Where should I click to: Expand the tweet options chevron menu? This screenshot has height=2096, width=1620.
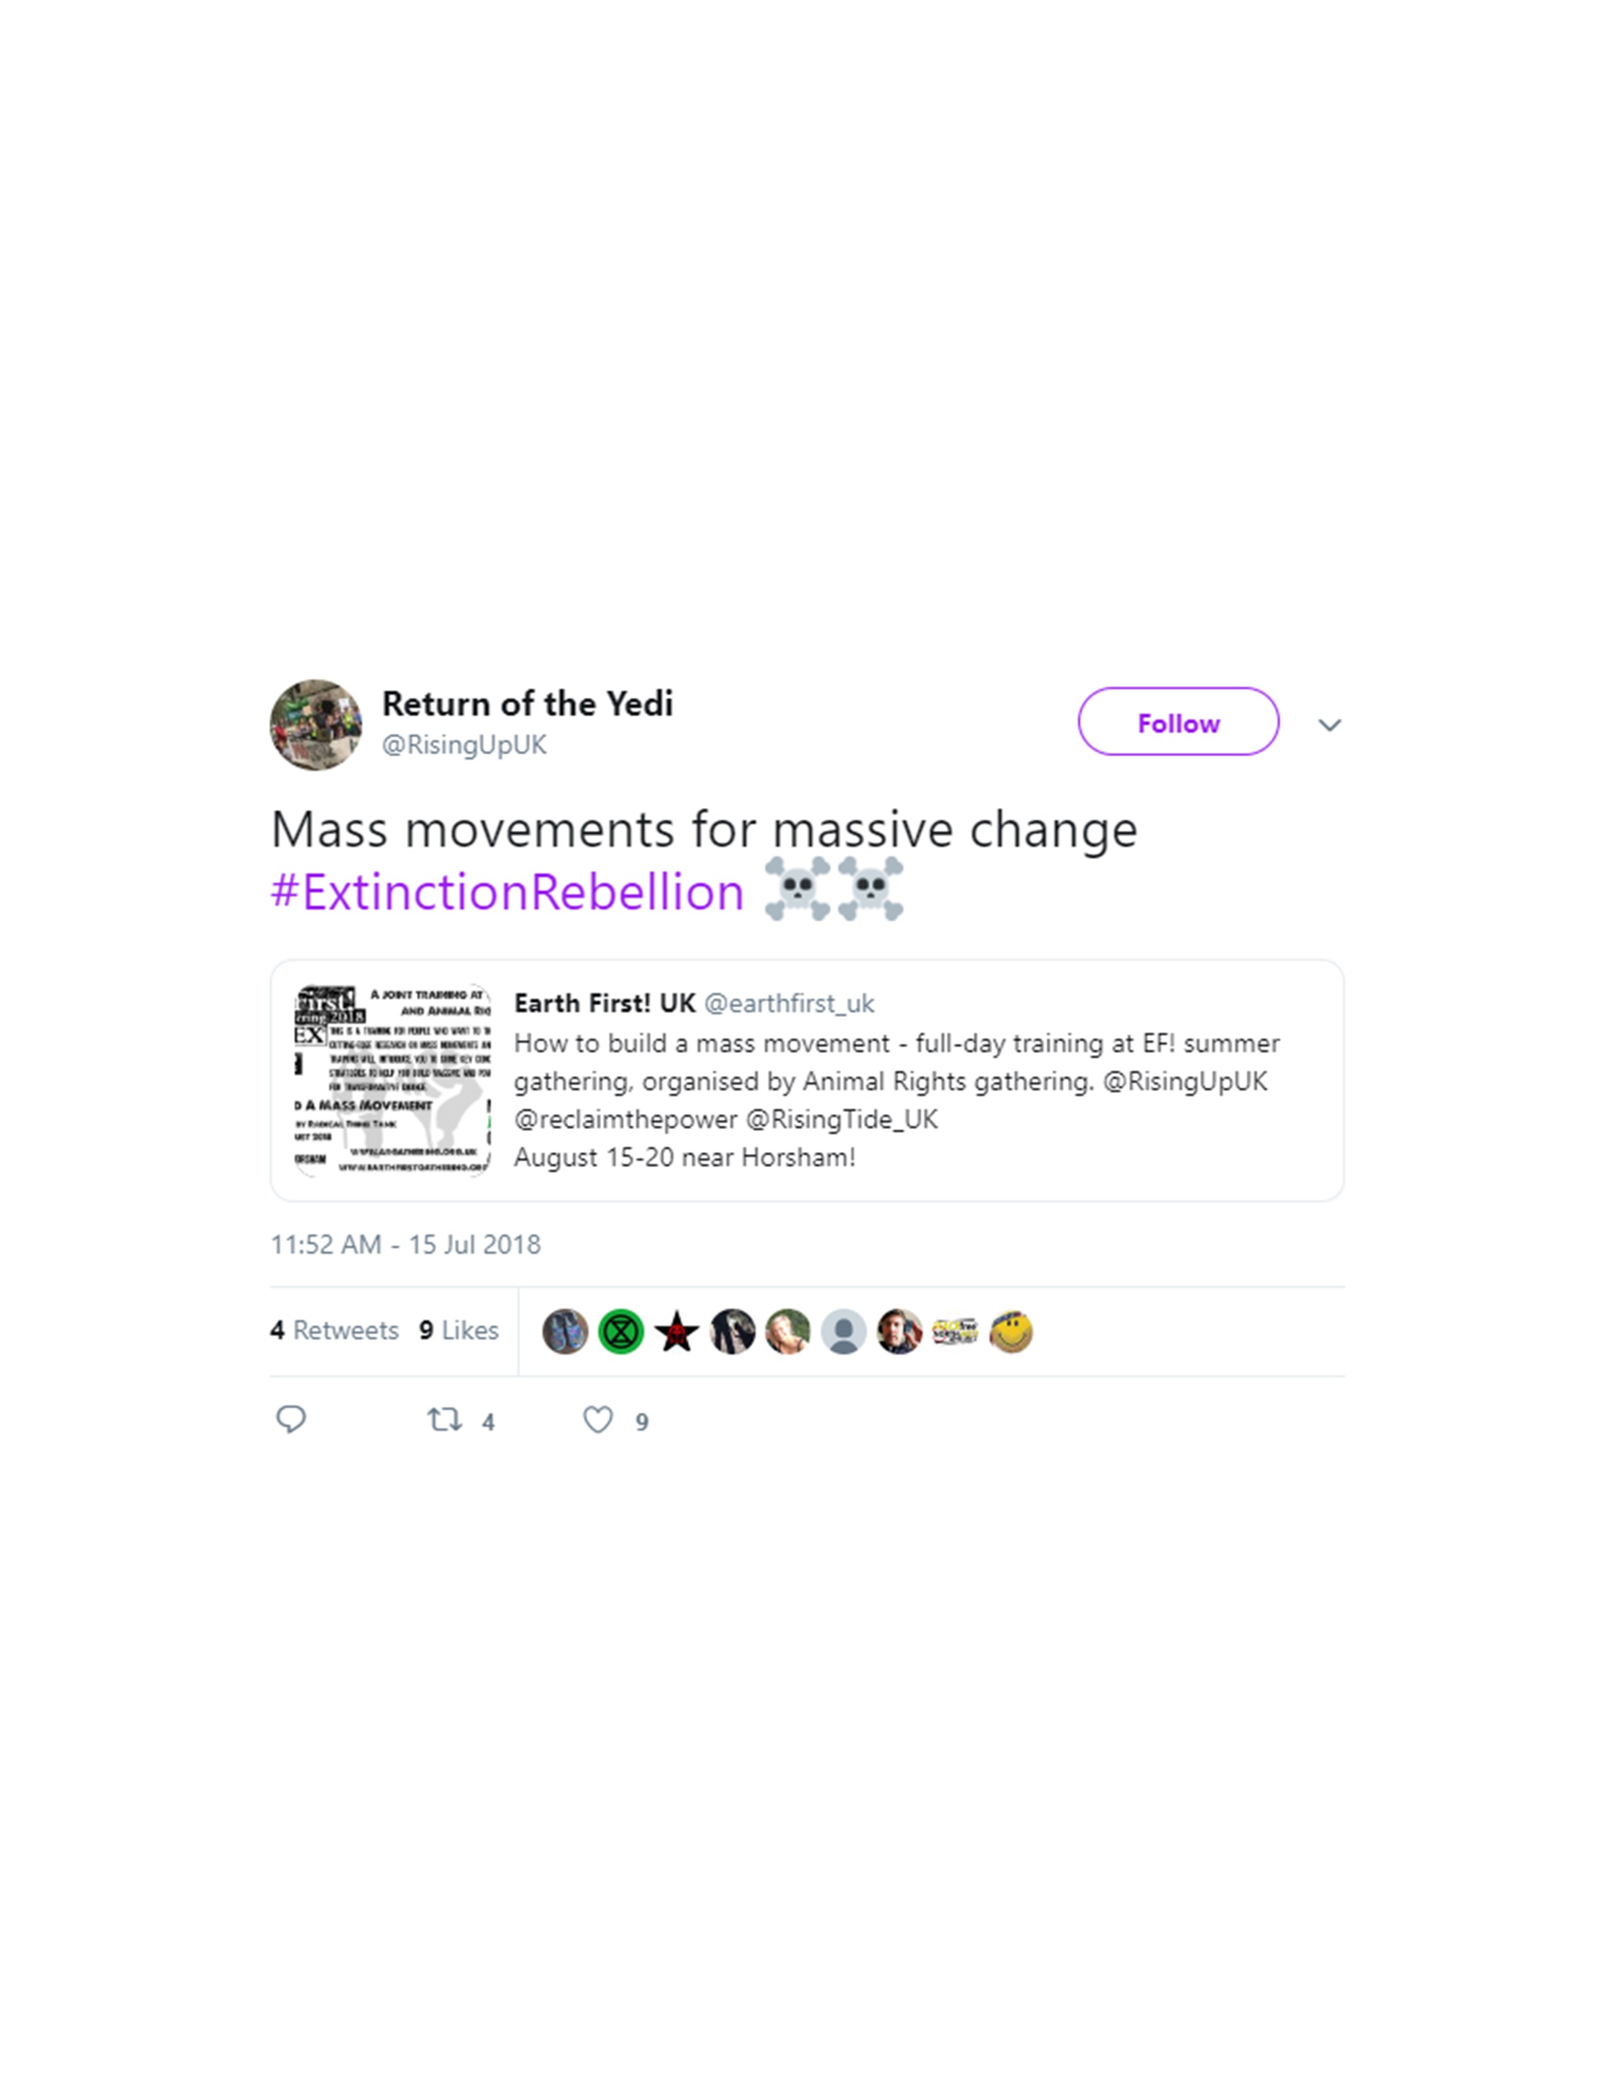point(1329,725)
